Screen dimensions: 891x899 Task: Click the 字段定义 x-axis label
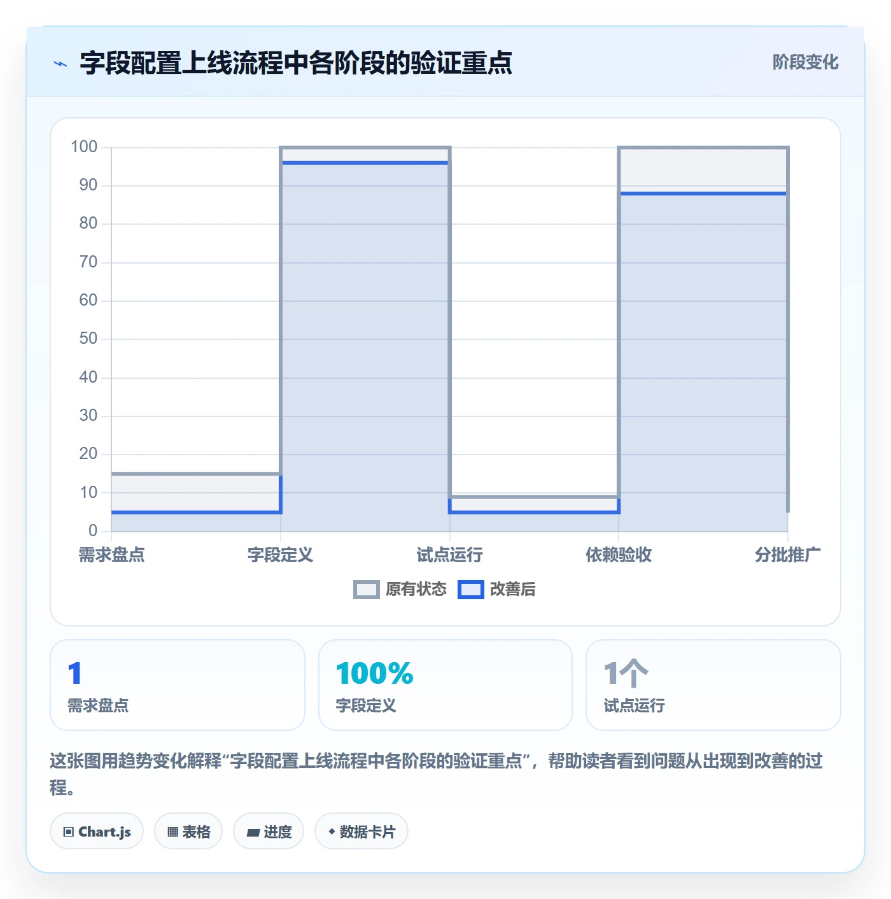pos(281,555)
